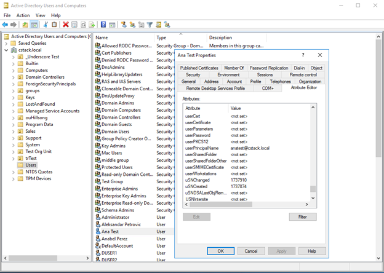This screenshot has width=384, height=273.
Task: Expand the TPM Devices container
Action: 14,179
